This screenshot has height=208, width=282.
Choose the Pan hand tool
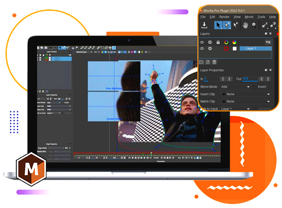[245, 25]
